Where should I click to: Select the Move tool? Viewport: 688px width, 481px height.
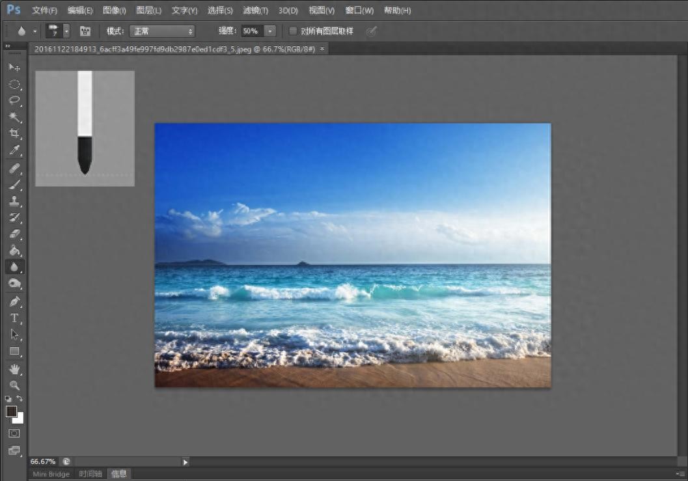(x=14, y=67)
